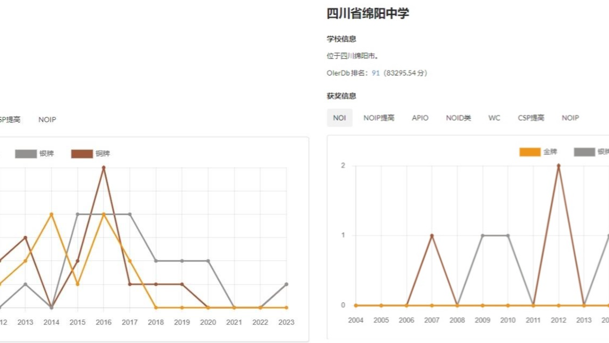Select the NOID类 tab
Viewport: 609px width, 343px height.
tap(458, 118)
